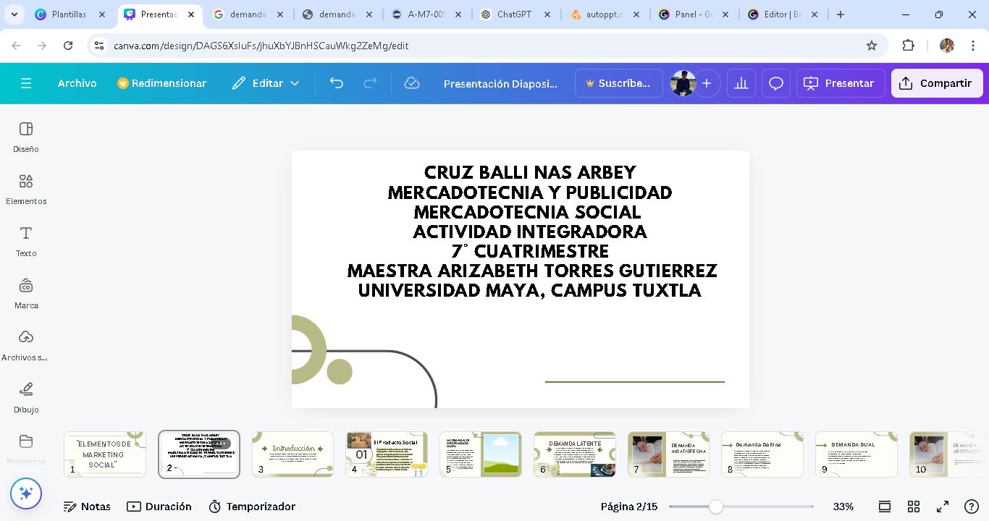
Task: Click the Compartir share button
Action: tap(937, 83)
